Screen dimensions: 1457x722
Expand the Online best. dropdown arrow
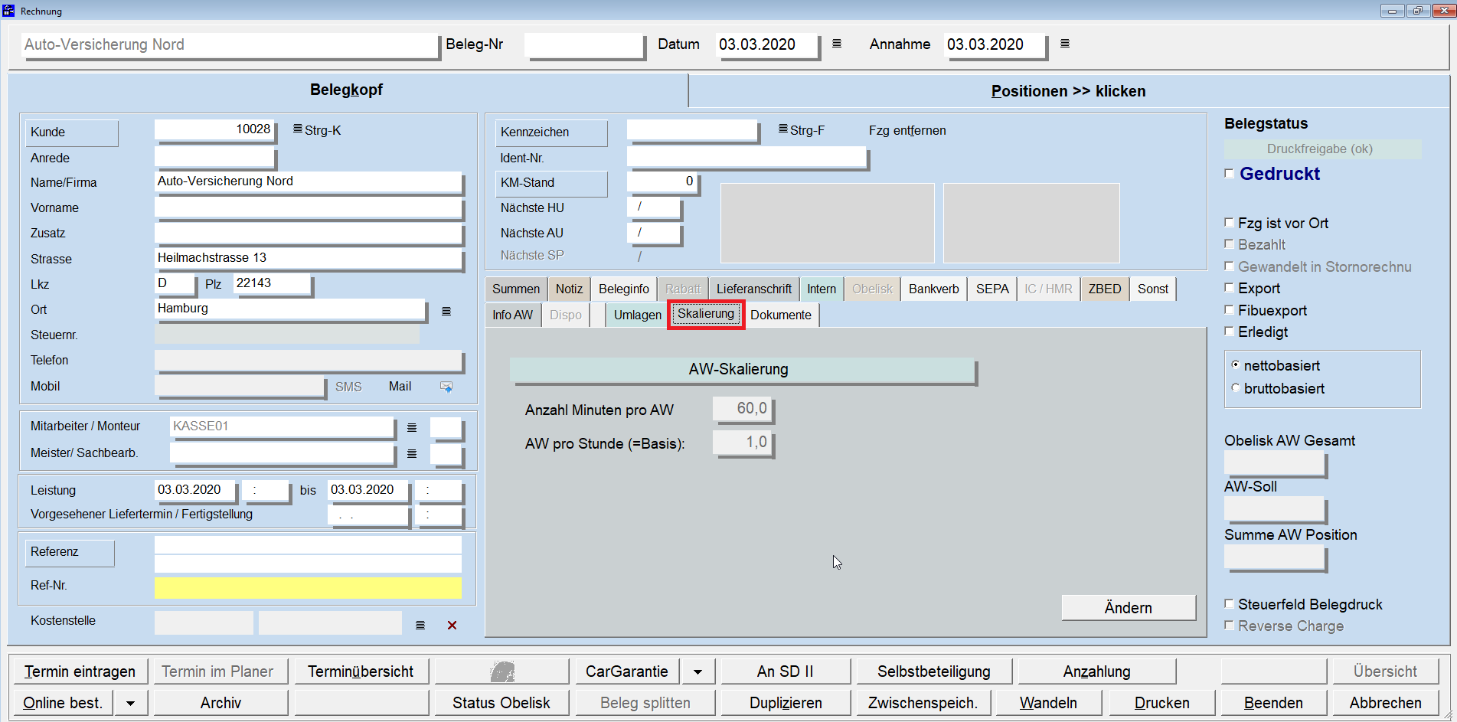tap(131, 703)
